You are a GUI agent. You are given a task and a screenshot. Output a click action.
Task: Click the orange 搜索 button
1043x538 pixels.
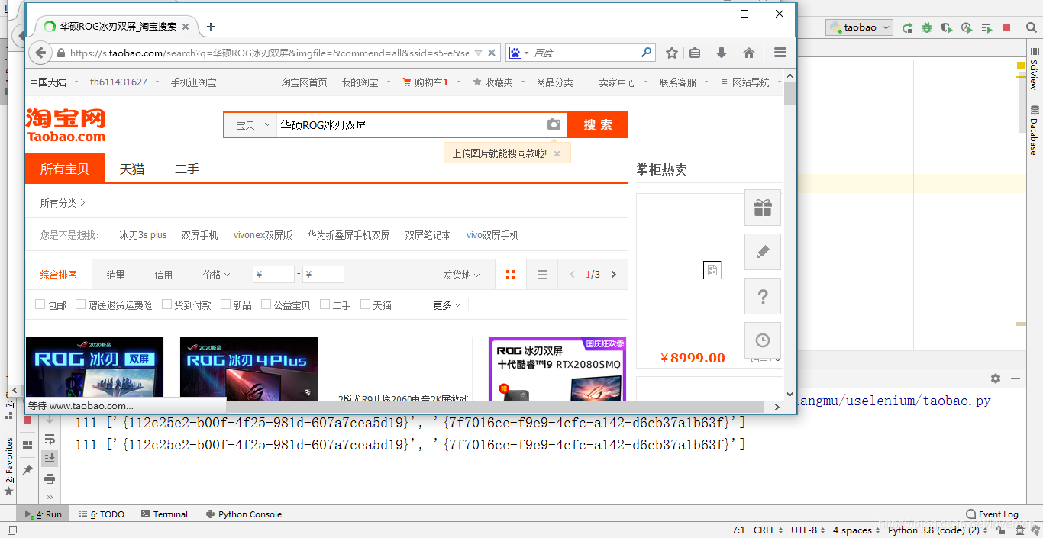click(x=598, y=125)
